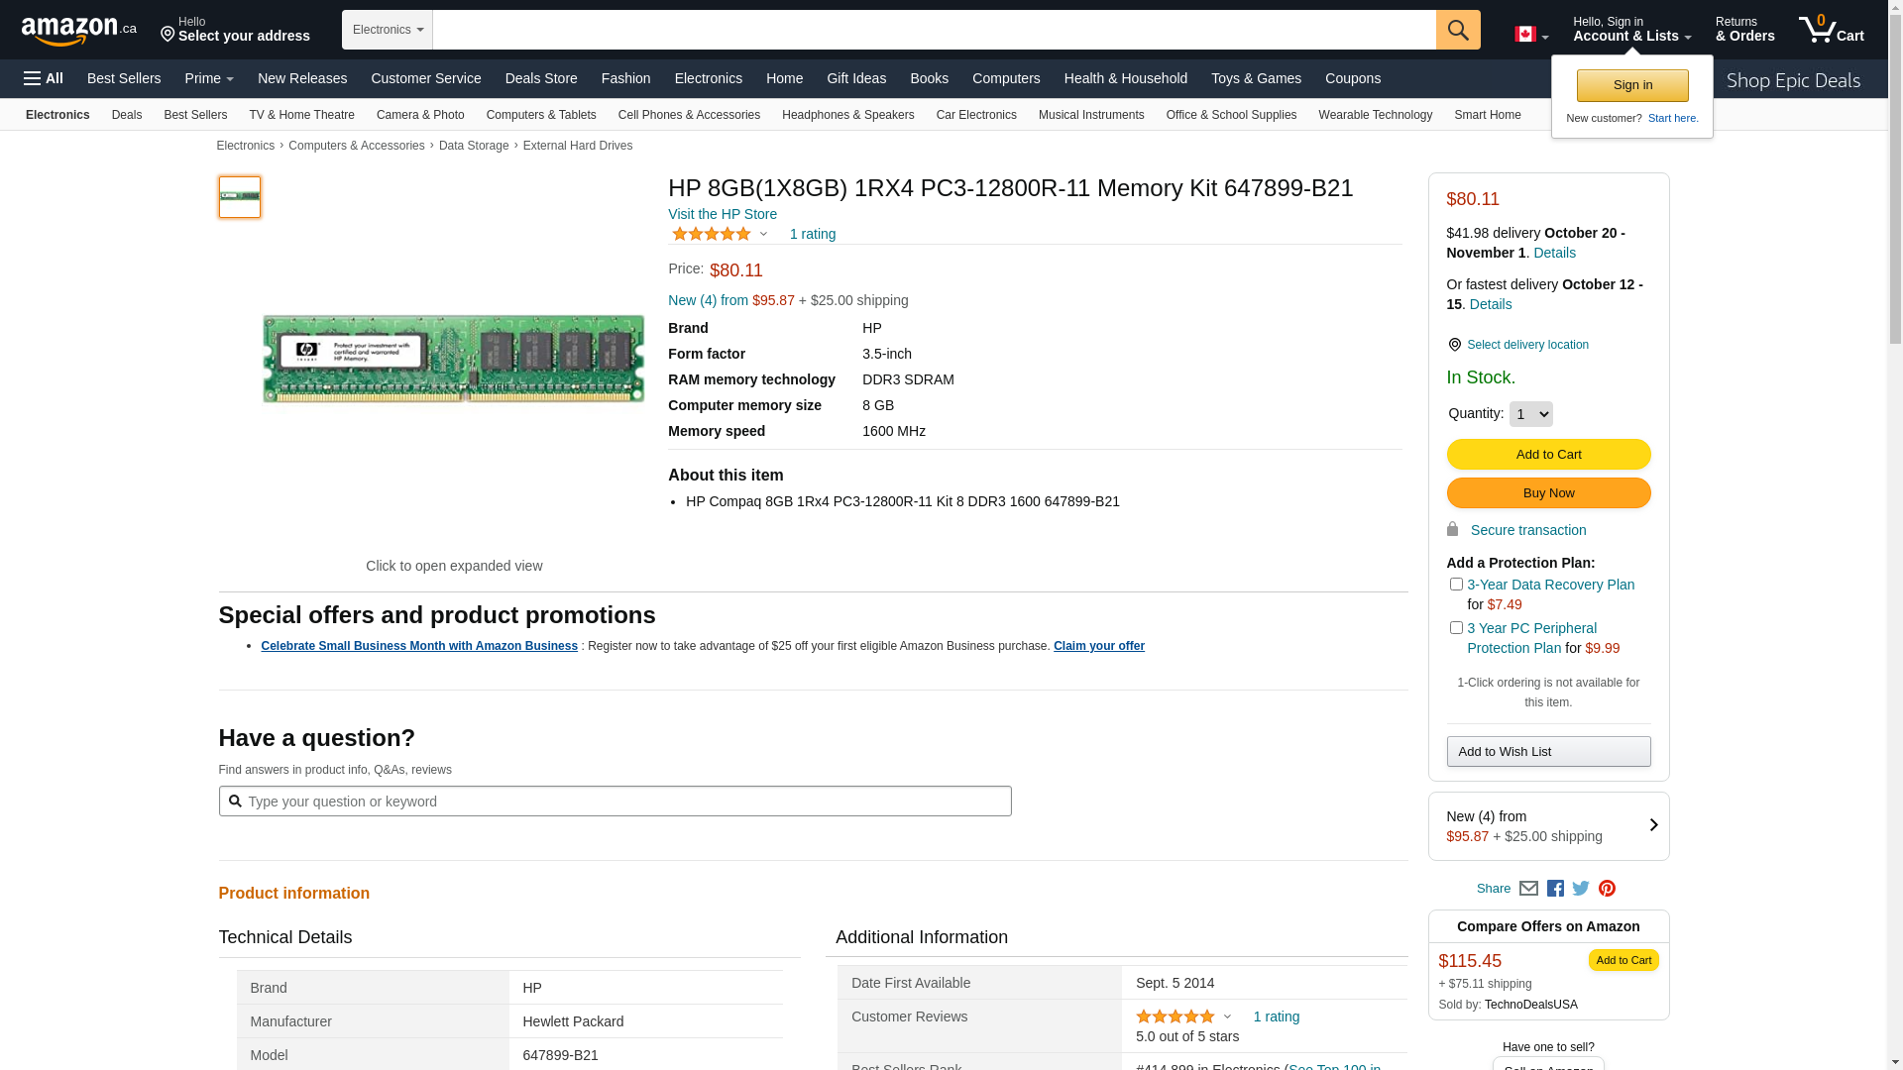Open the Quantity dropdown
Screen dimensions: 1903x1070
(x=1530, y=414)
